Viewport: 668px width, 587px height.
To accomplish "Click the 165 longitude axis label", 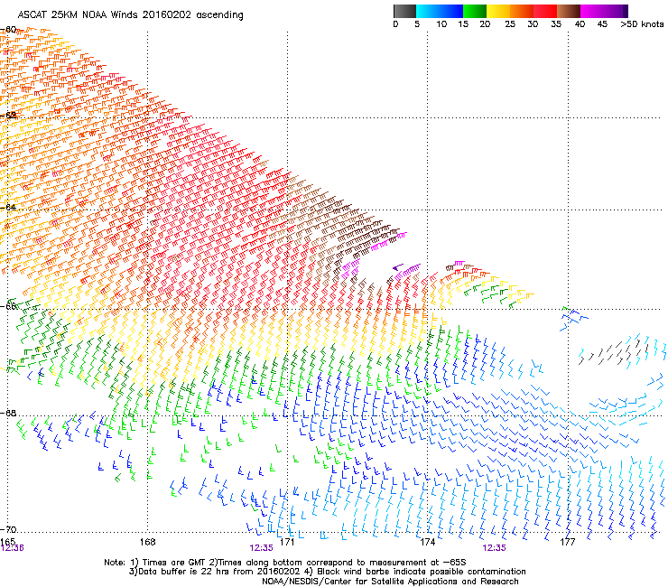I will (7, 541).
